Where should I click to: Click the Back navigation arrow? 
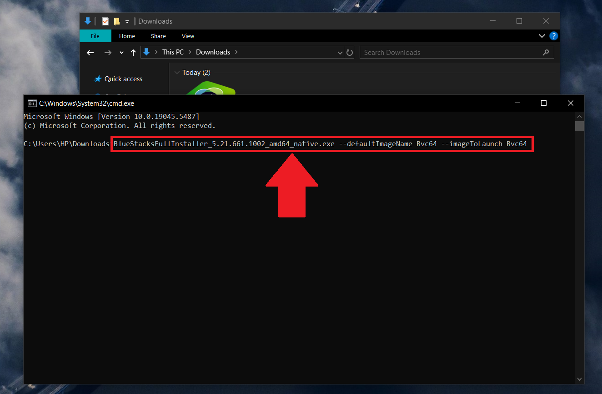click(90, 52)
